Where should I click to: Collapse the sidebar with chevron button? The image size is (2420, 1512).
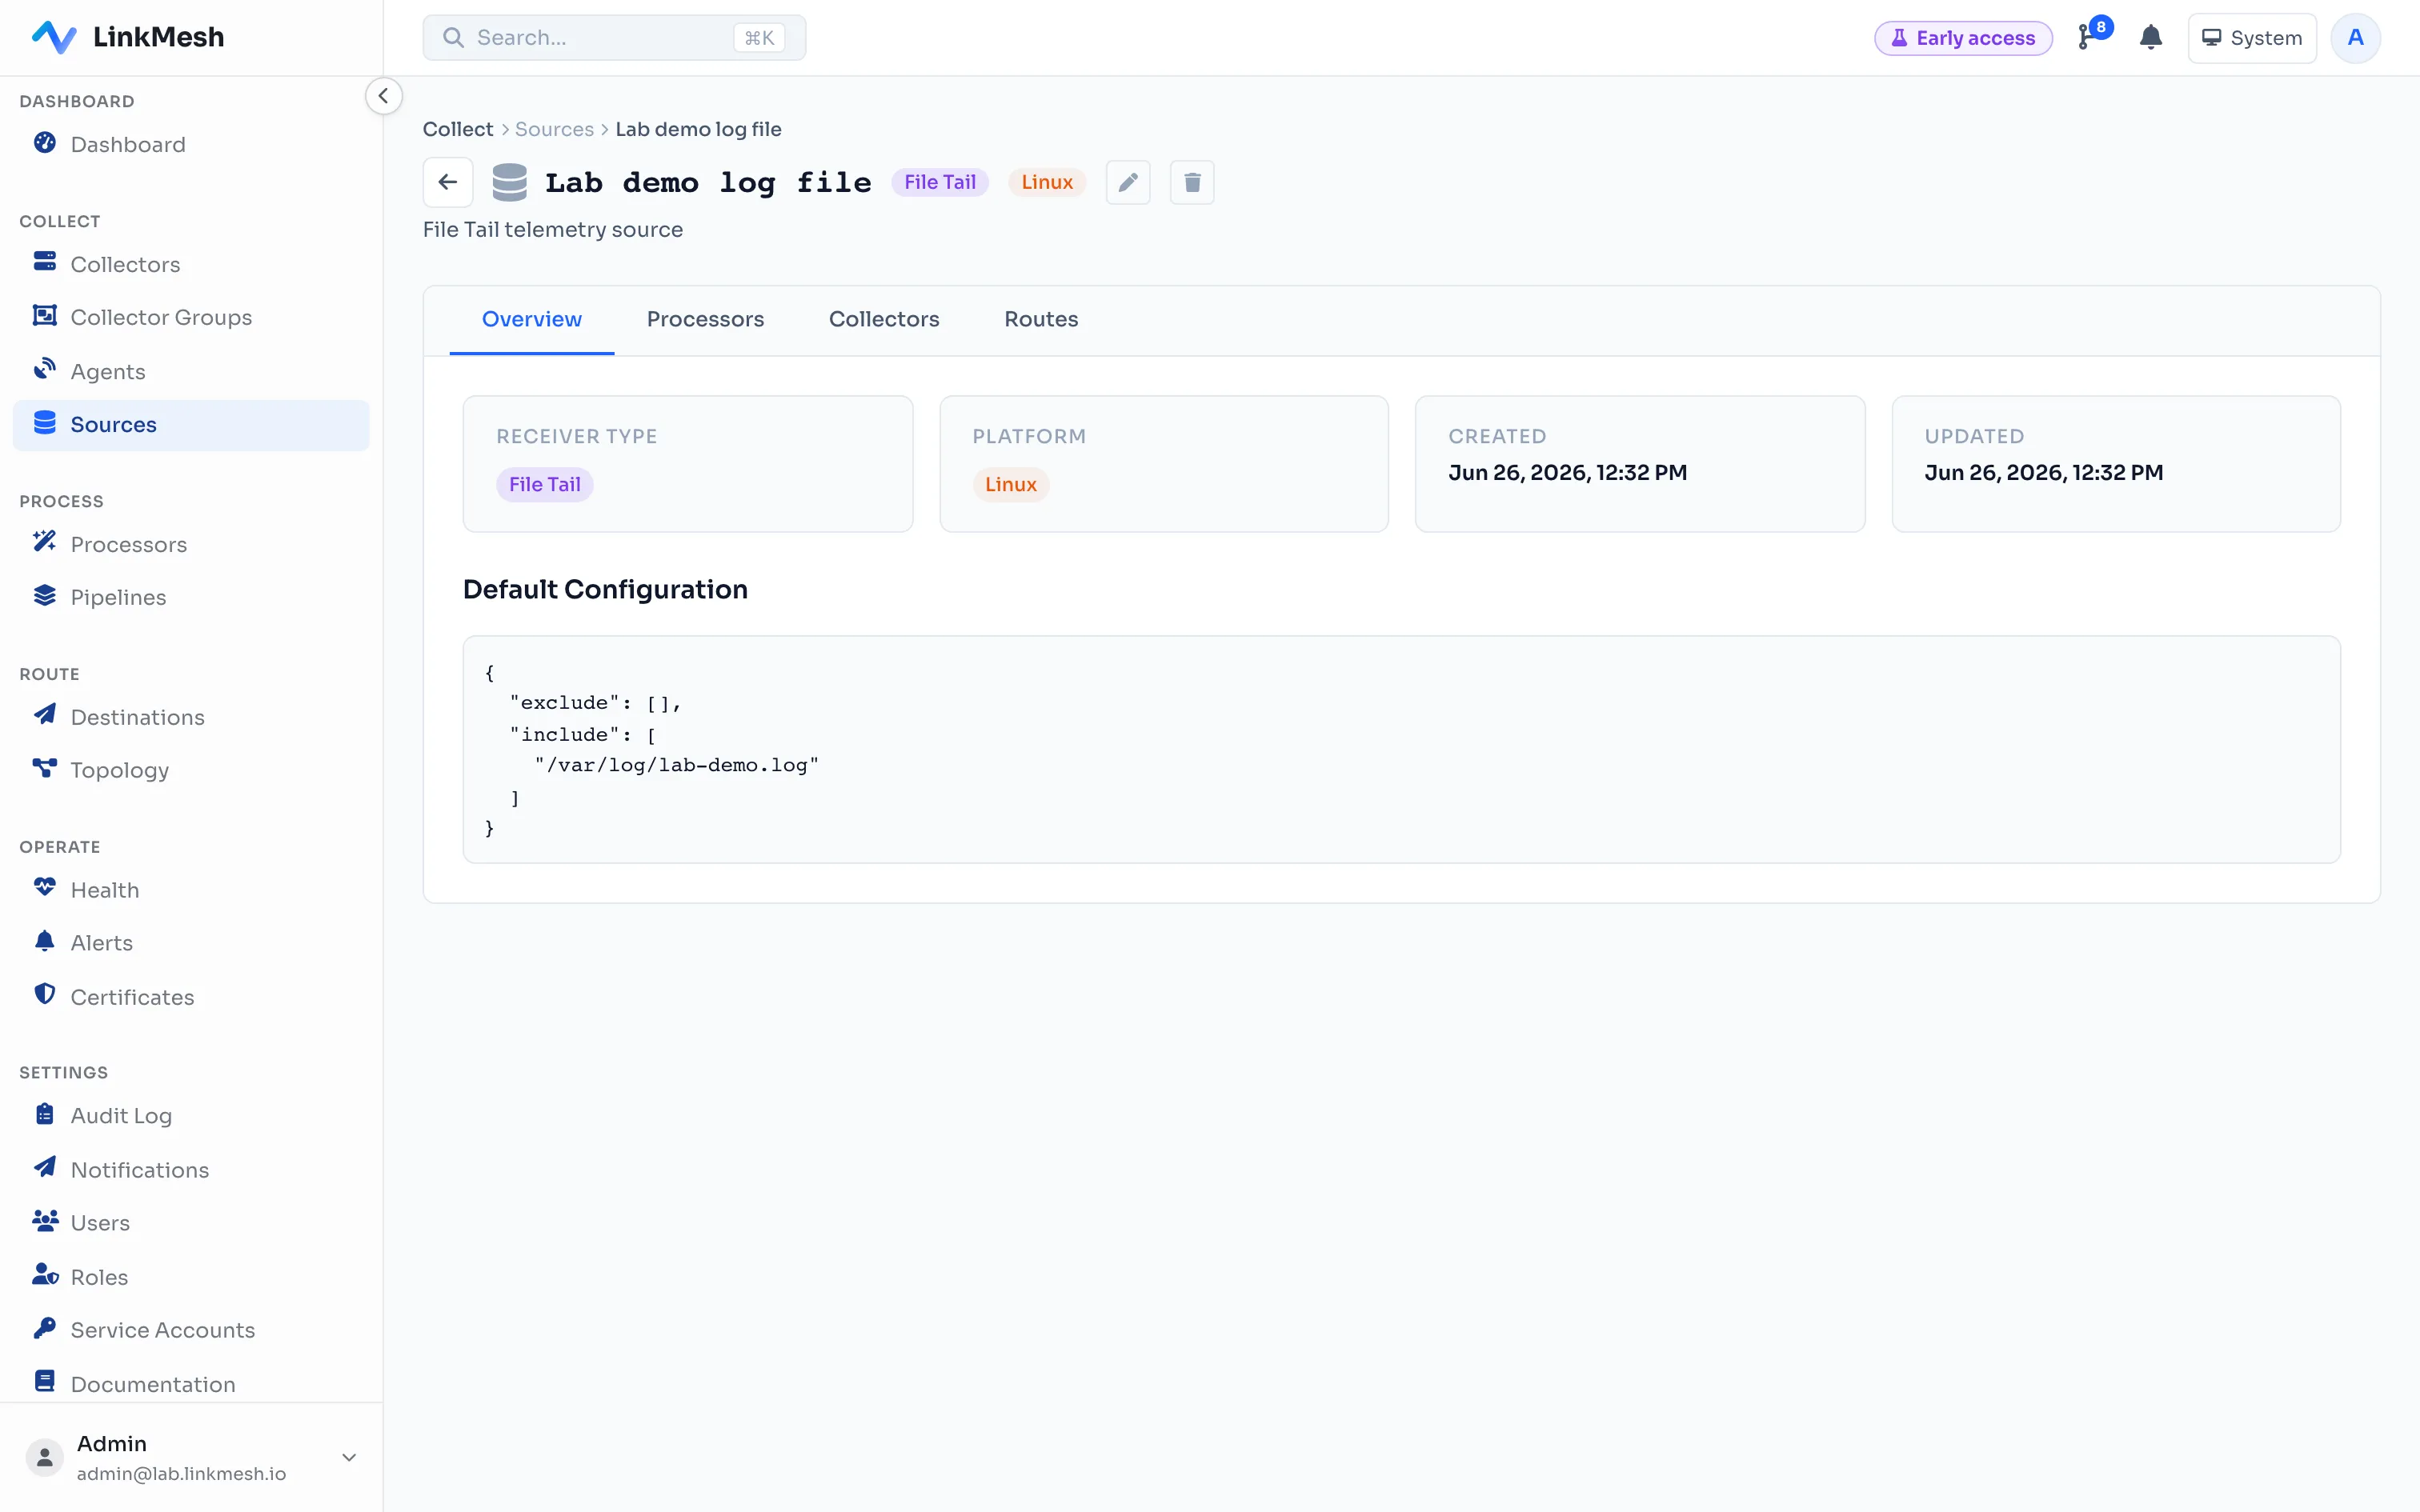click(x=384, y=96)
